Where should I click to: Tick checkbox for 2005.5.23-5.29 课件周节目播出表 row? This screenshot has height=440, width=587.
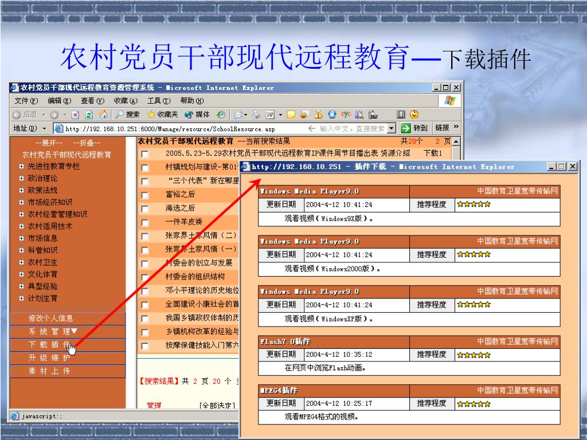[145, 154]
